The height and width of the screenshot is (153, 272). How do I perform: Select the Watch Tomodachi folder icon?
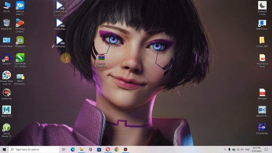(x=20, y=79)
